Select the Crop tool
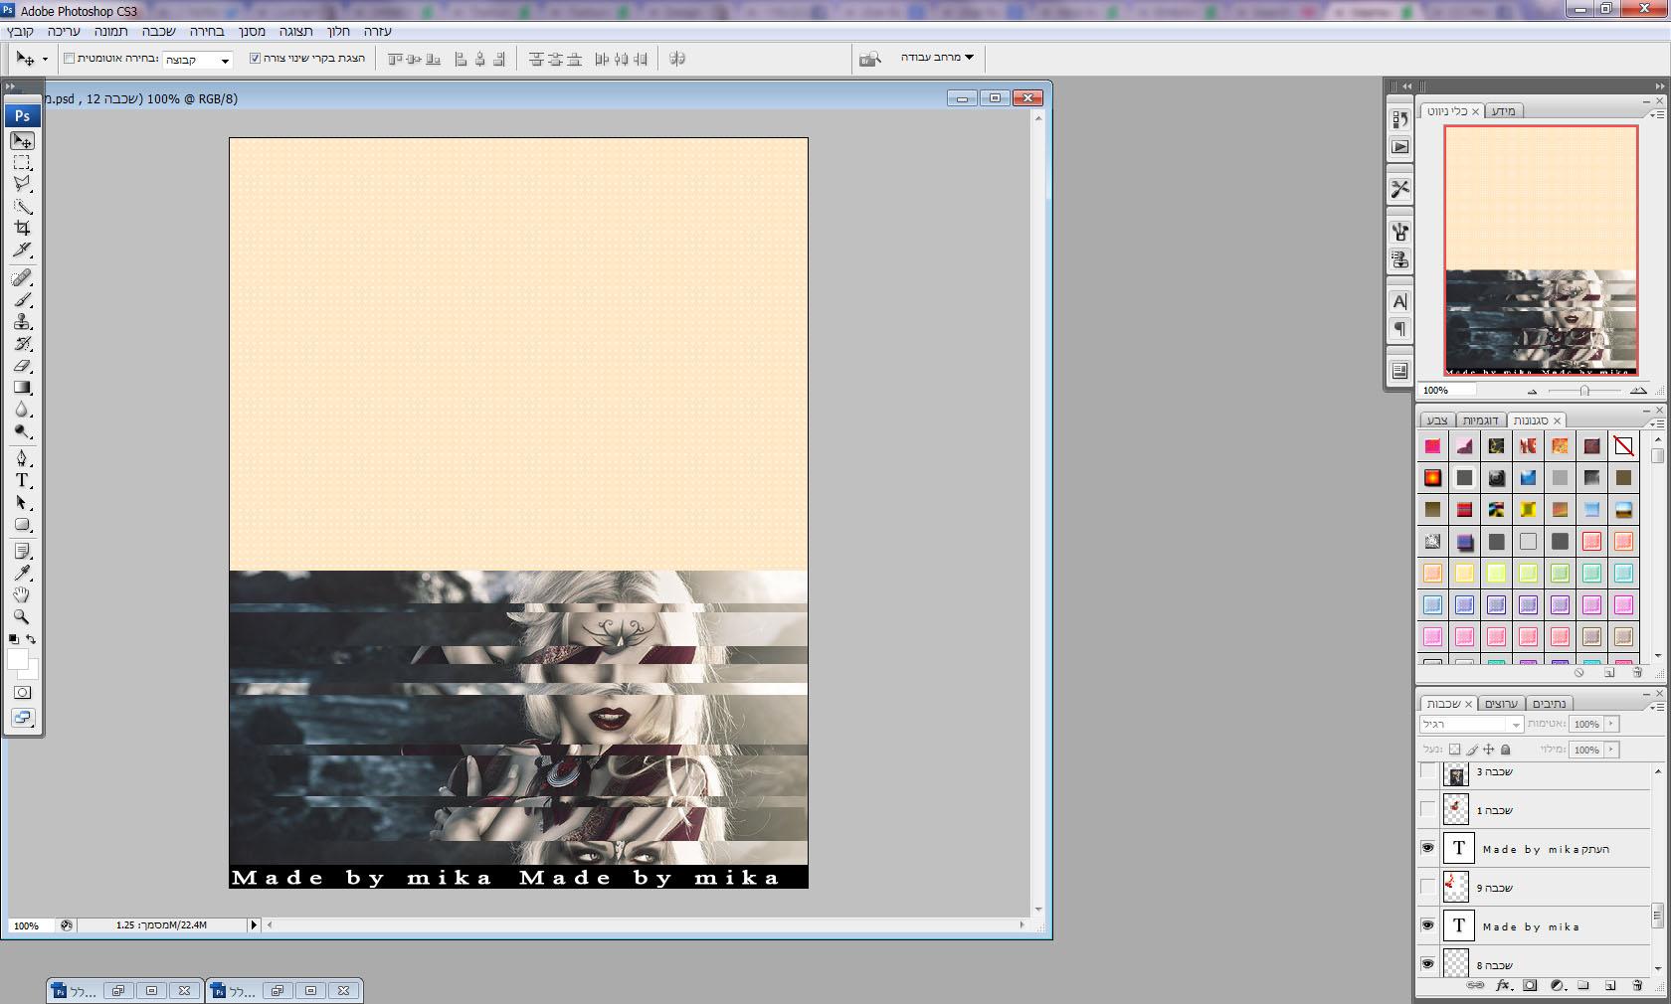The height and width of the screenshot is (1004, 1671). pos(22,228)
